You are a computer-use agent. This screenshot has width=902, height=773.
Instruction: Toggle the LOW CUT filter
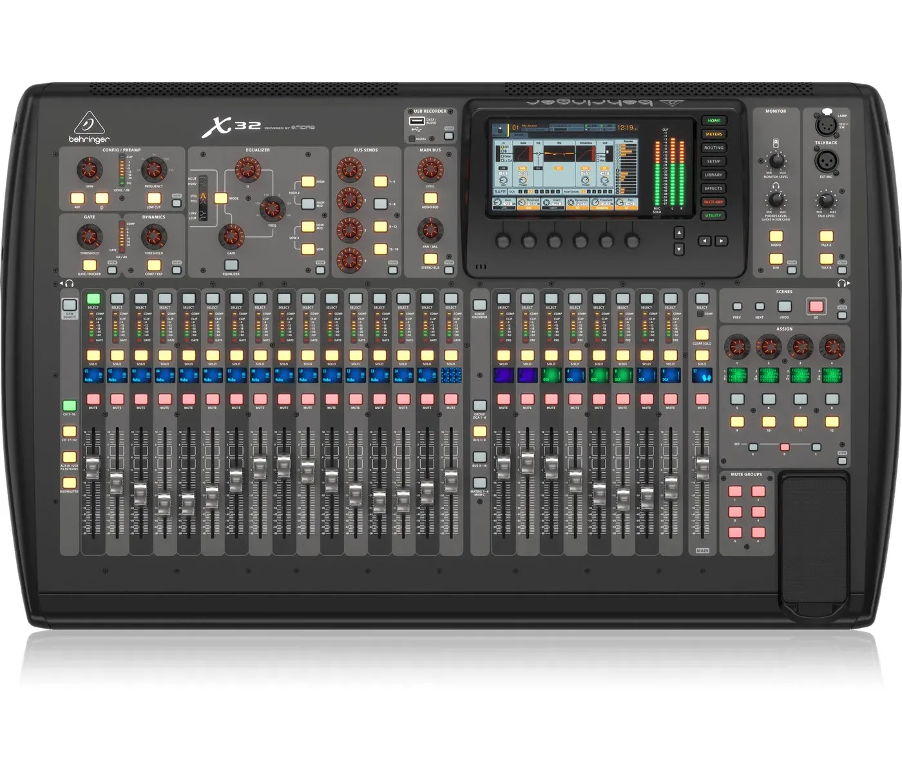(x=154, y=199)
